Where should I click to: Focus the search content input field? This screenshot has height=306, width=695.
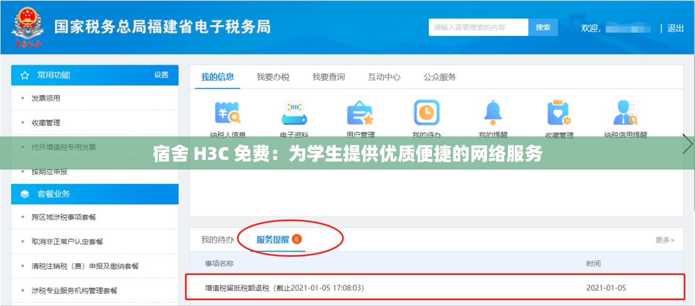click(478, 27)
